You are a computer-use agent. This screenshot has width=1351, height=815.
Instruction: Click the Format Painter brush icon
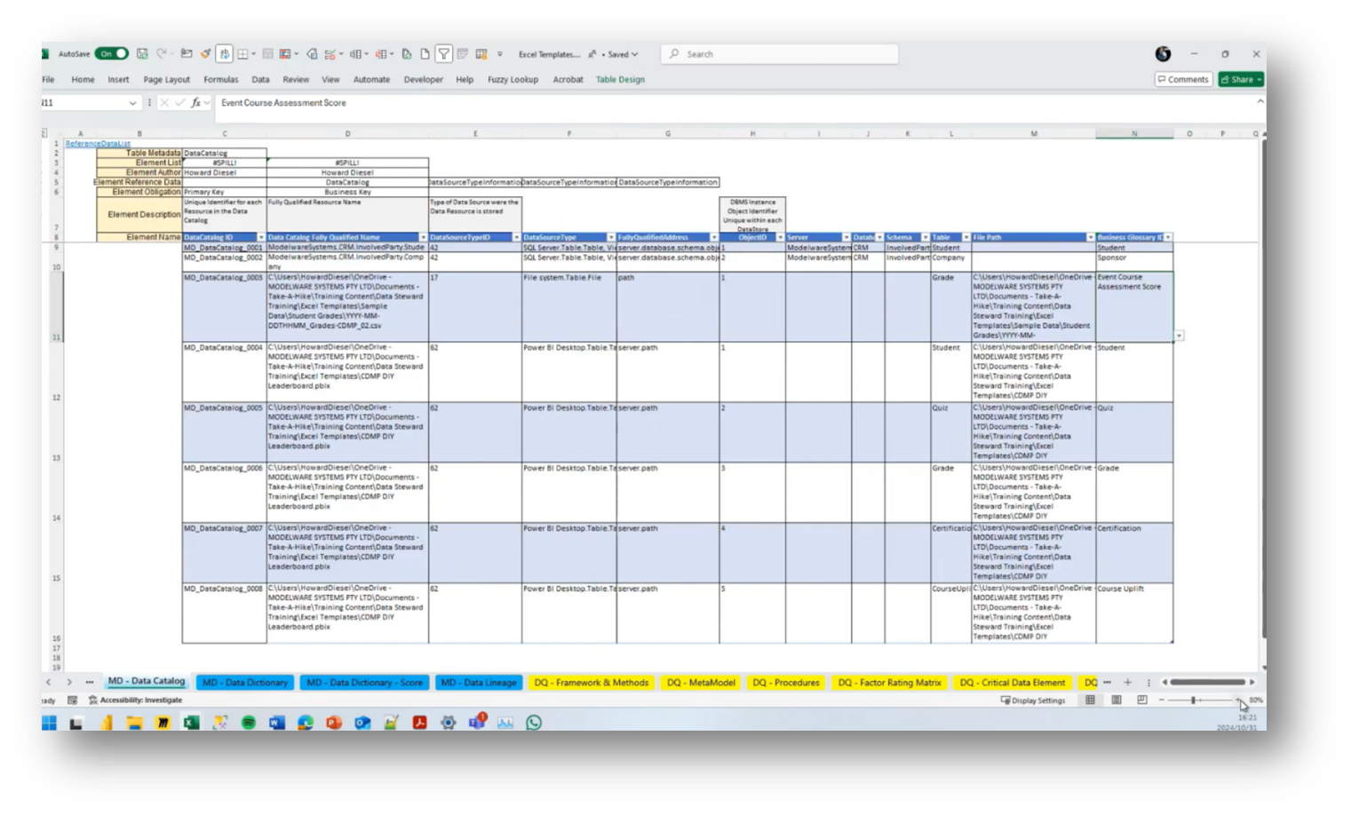[x=205, y=54]
